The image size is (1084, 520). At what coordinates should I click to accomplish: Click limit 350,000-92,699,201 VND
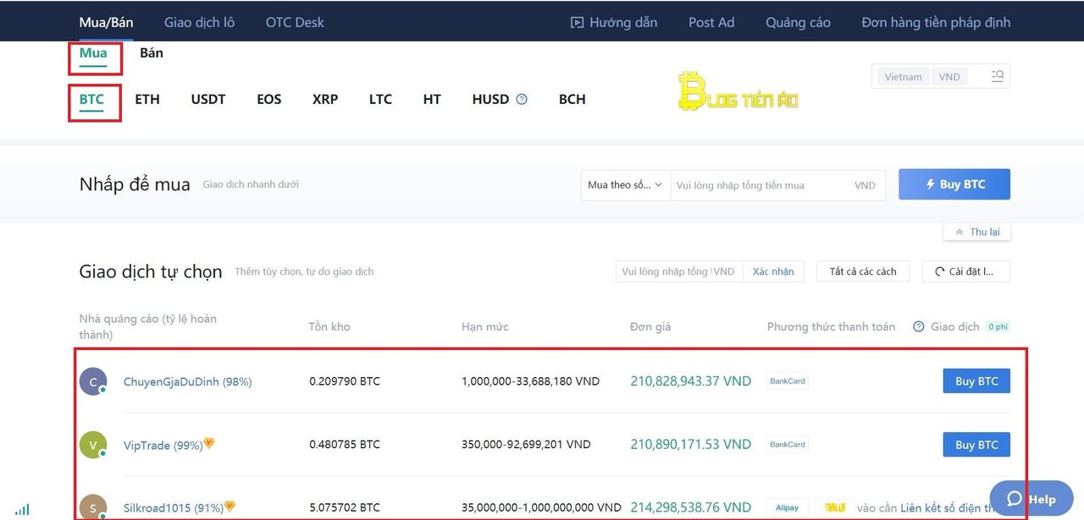click(x=526, y=445)
